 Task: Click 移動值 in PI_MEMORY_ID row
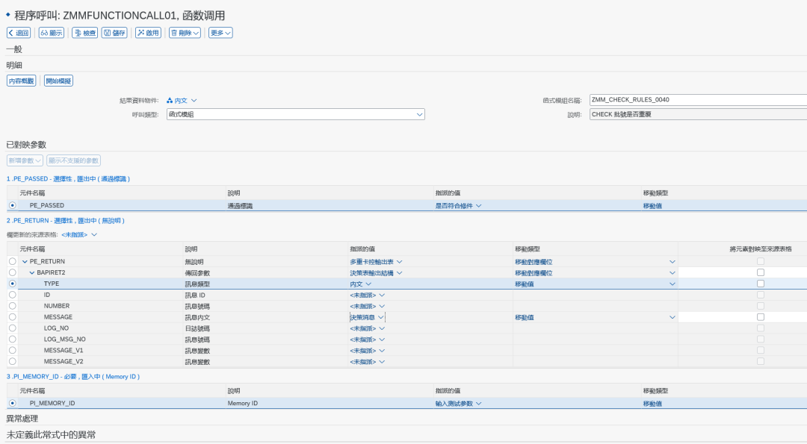652,404
